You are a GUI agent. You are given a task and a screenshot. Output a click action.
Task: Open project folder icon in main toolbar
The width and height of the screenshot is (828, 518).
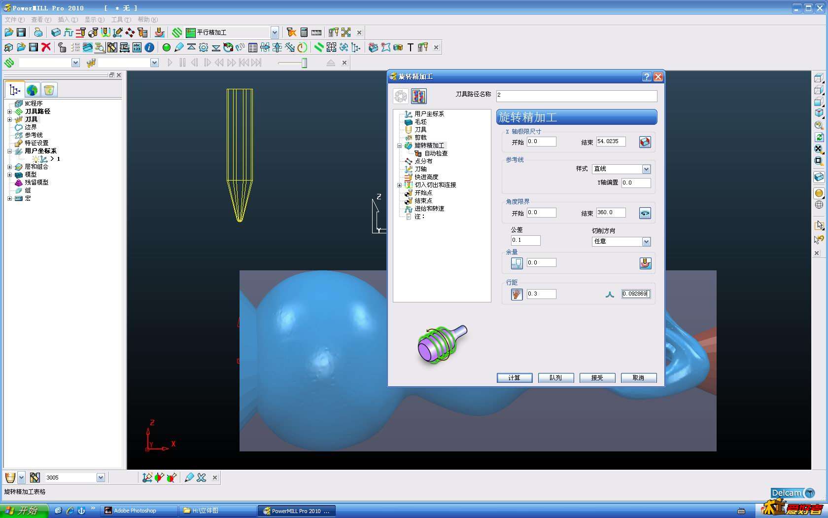(9, 33)
